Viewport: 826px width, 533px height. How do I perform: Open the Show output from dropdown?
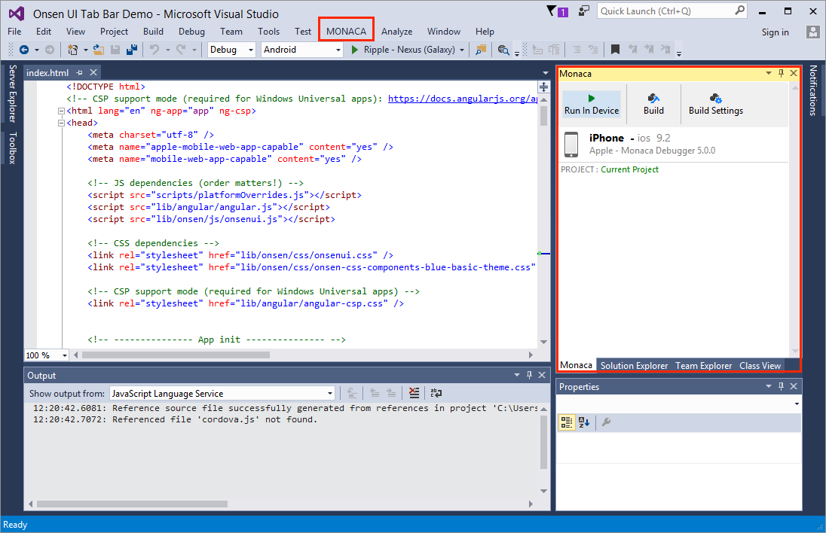pos(330,393)
